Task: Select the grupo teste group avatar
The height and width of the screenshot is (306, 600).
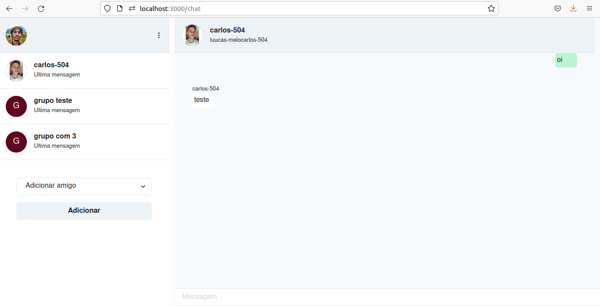Action: pos(16,106)
